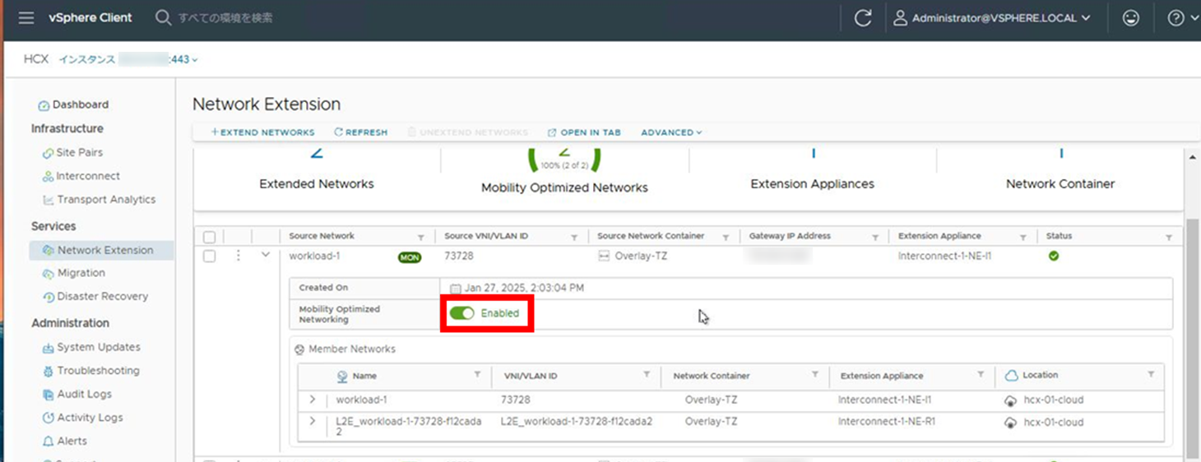Viewport: 1201px width, 462px height.
Task: Open Dashboard in the sidebar
Action: pos(81,104)
